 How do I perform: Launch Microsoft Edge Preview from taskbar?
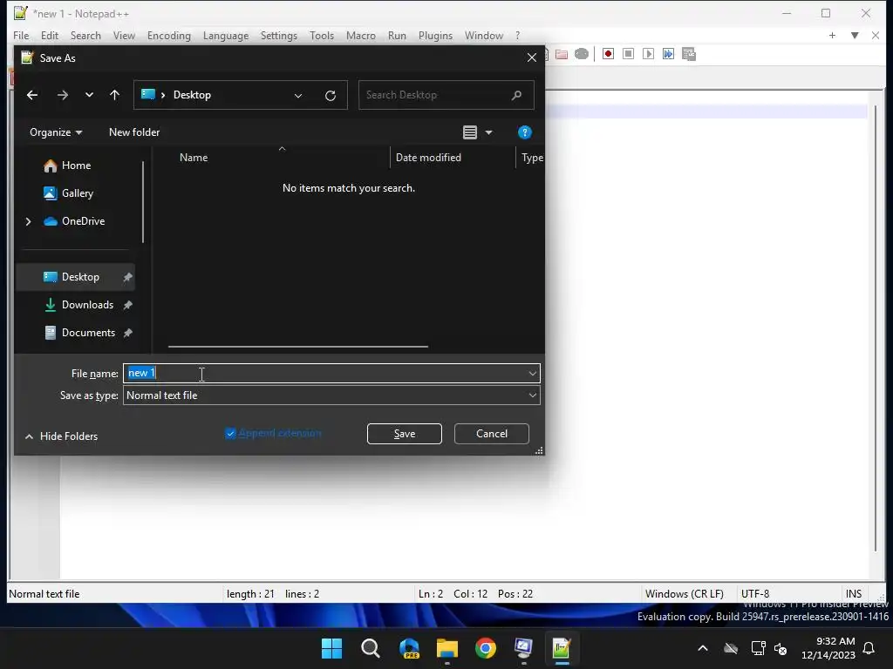(409, 648)
